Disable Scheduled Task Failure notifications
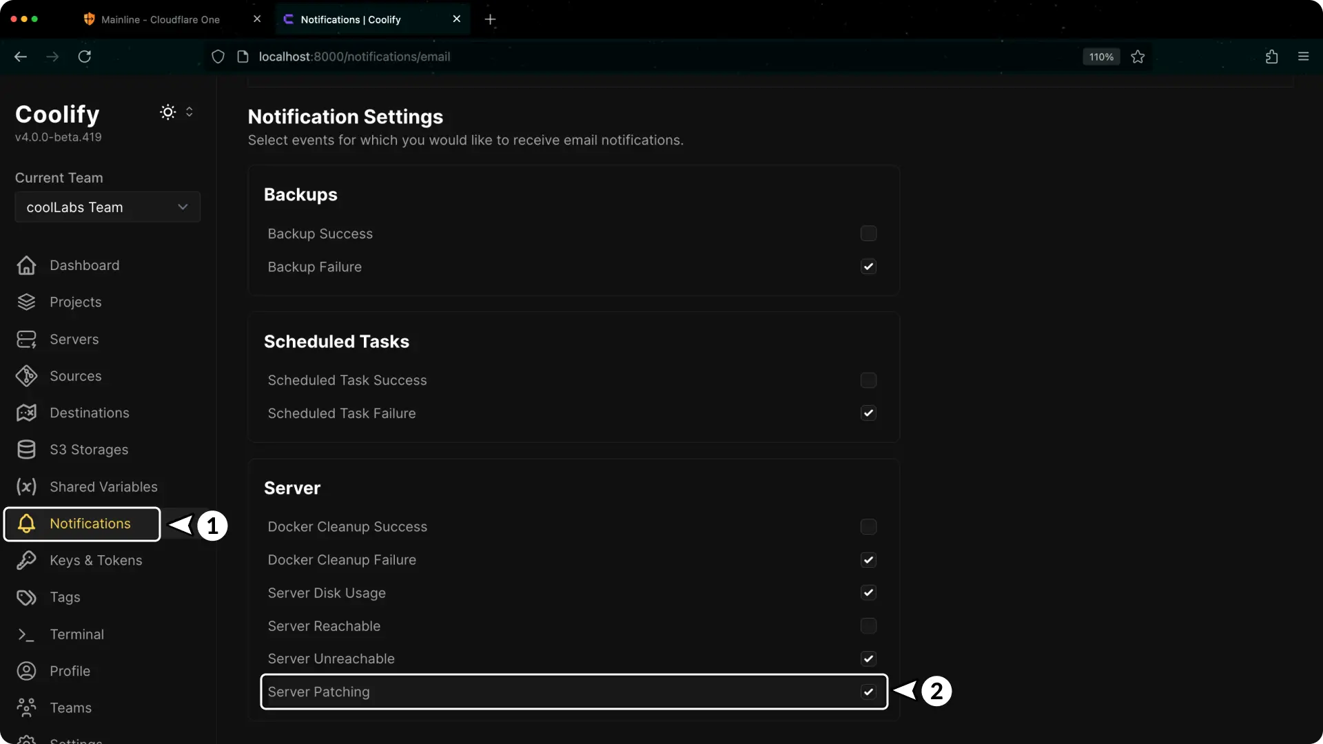This screenshot has width=1323, height=744. pos(868,413)
